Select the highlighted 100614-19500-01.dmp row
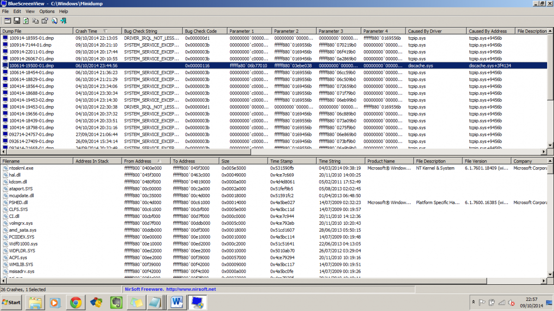The height and width of the screenshot is (311, 554). [274, 66]
